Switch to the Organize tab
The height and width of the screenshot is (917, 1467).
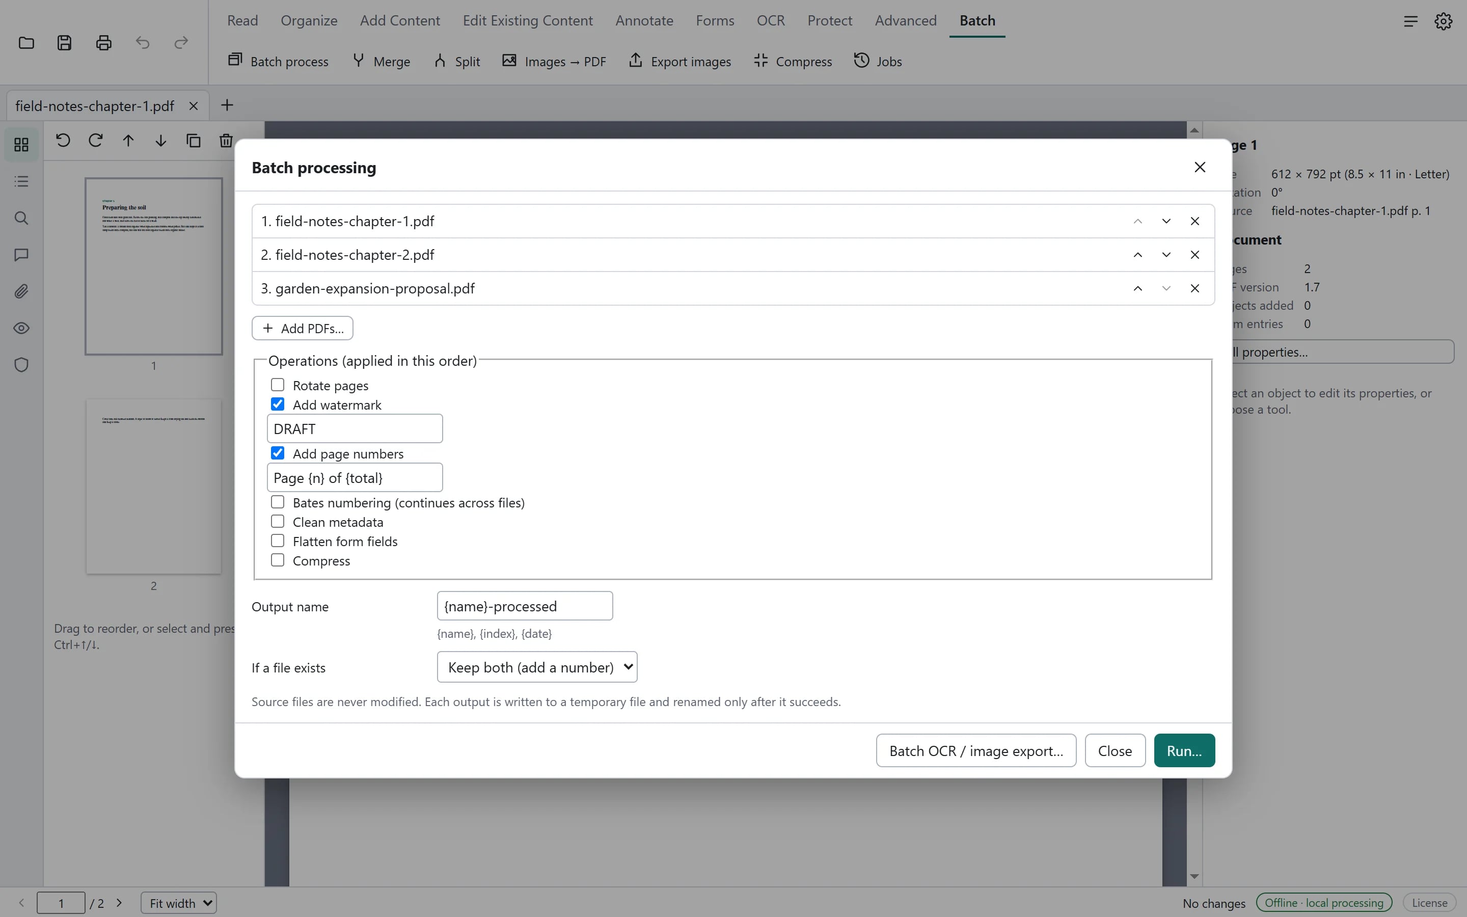click(x=309, y=20)
